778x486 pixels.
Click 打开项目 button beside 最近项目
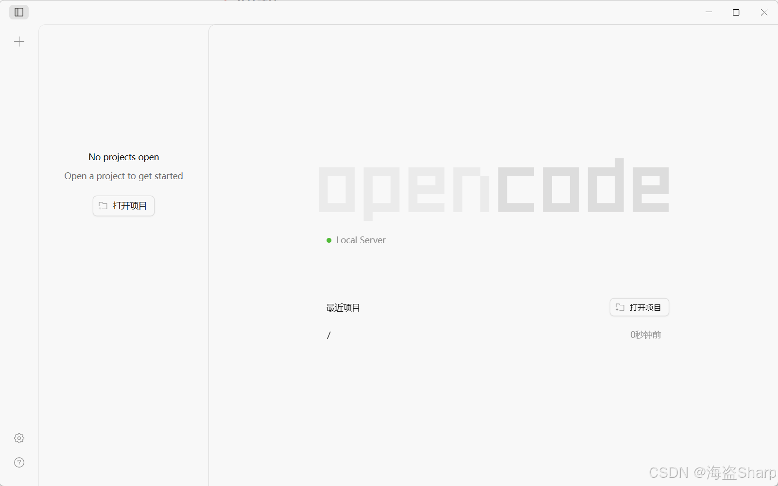pyautogui.click(x=640, y=307)
